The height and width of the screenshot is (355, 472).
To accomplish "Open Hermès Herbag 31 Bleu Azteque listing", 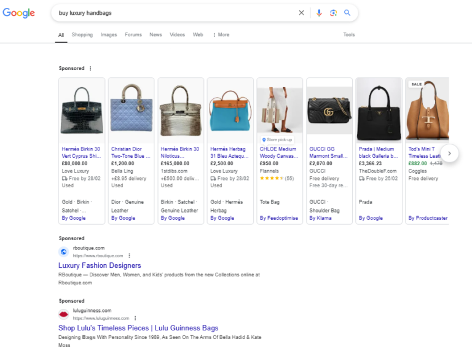I will point(229,152).
